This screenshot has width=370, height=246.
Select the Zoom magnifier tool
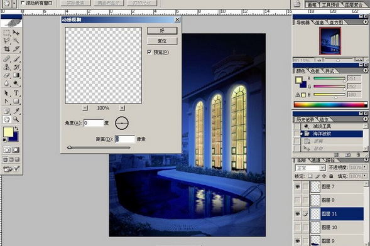pos(16,119)
